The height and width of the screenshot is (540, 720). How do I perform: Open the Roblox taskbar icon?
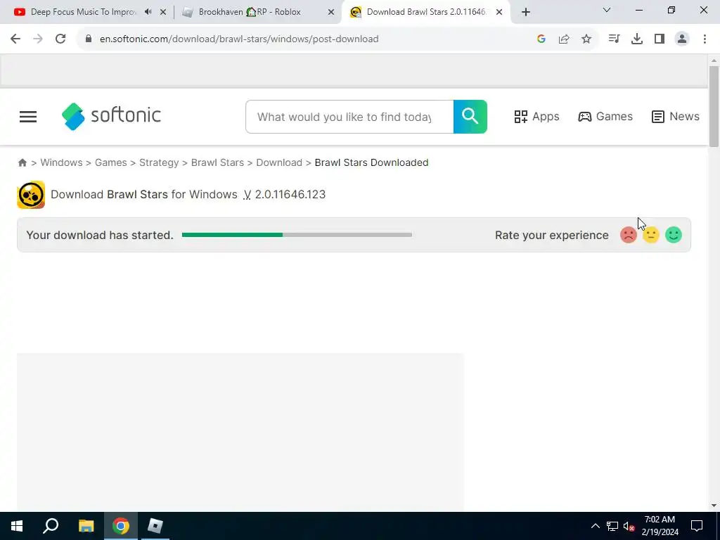(x=155, y=526)
